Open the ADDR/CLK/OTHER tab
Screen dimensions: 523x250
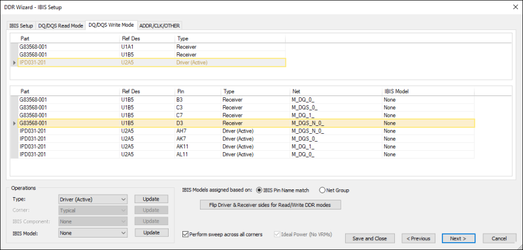[160, 25]
